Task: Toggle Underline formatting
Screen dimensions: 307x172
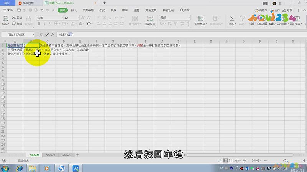Action: 50,24
